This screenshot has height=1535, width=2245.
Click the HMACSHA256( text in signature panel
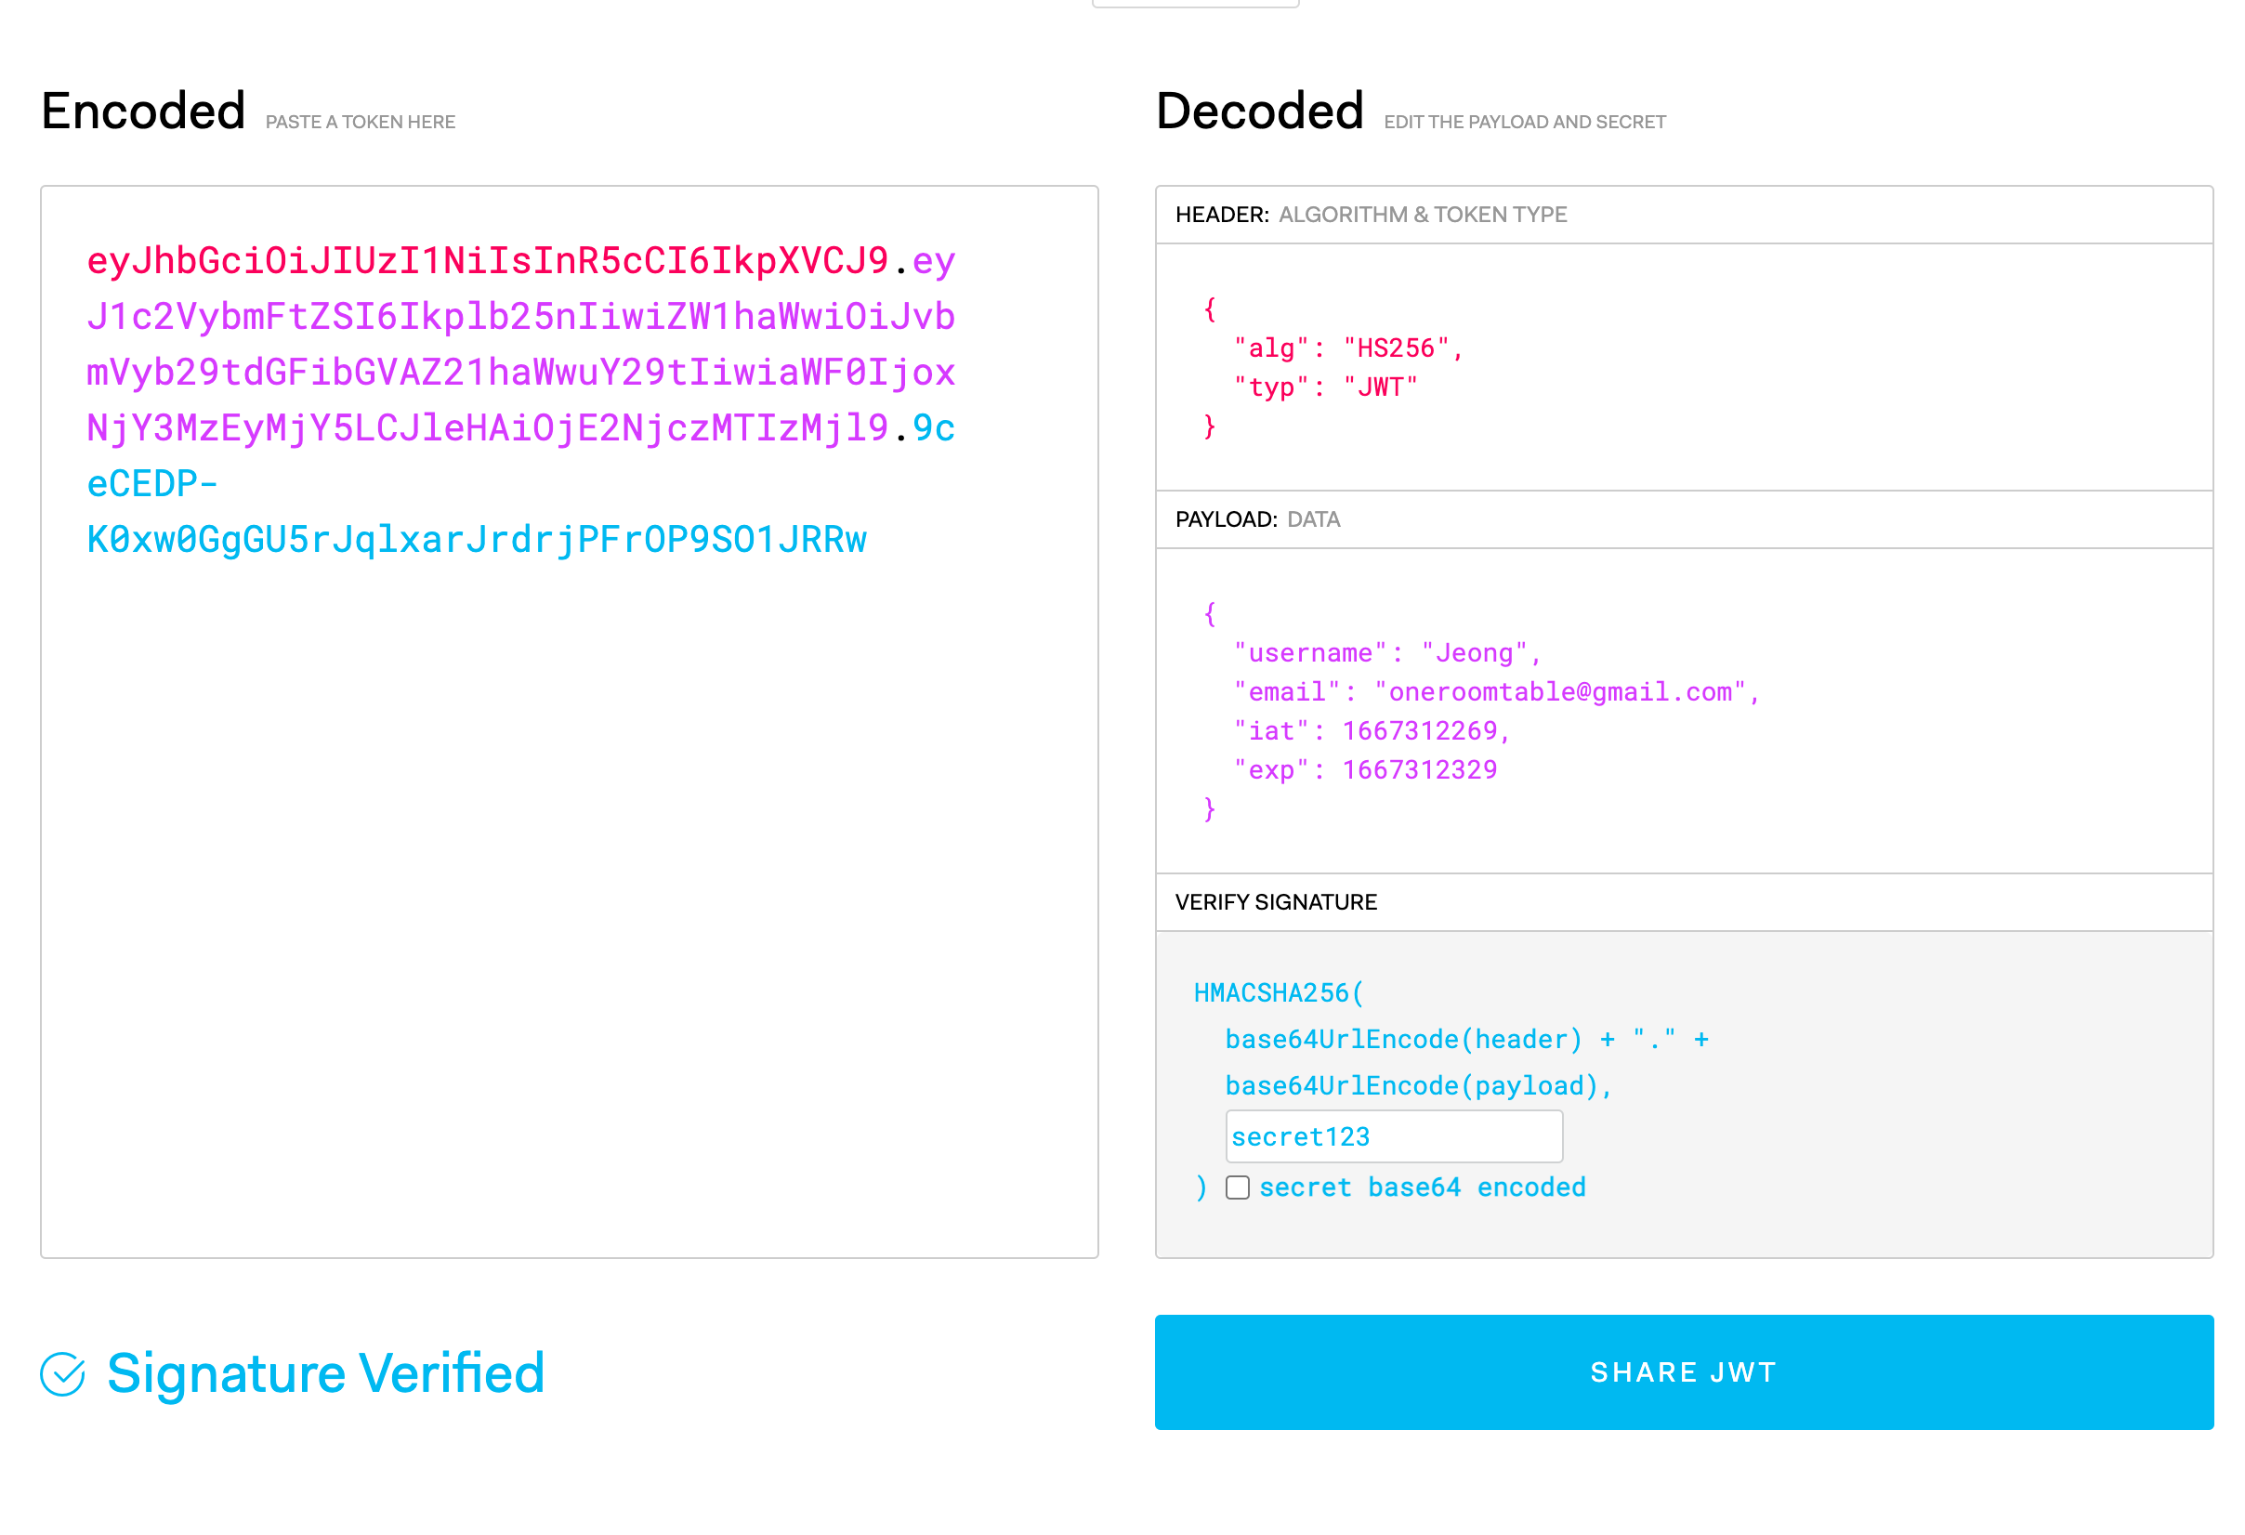[x=1277, y=993]
